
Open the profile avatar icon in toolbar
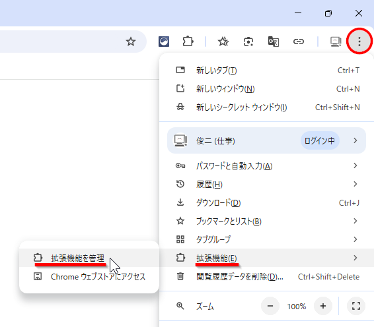click(336, 42)
